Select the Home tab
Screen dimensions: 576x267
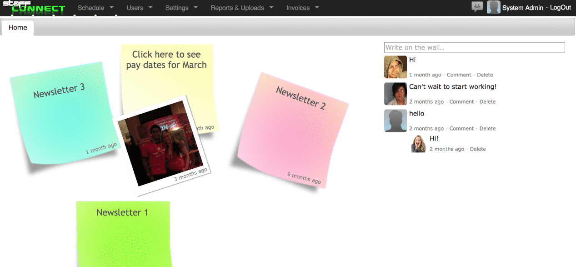click(18, 28)
